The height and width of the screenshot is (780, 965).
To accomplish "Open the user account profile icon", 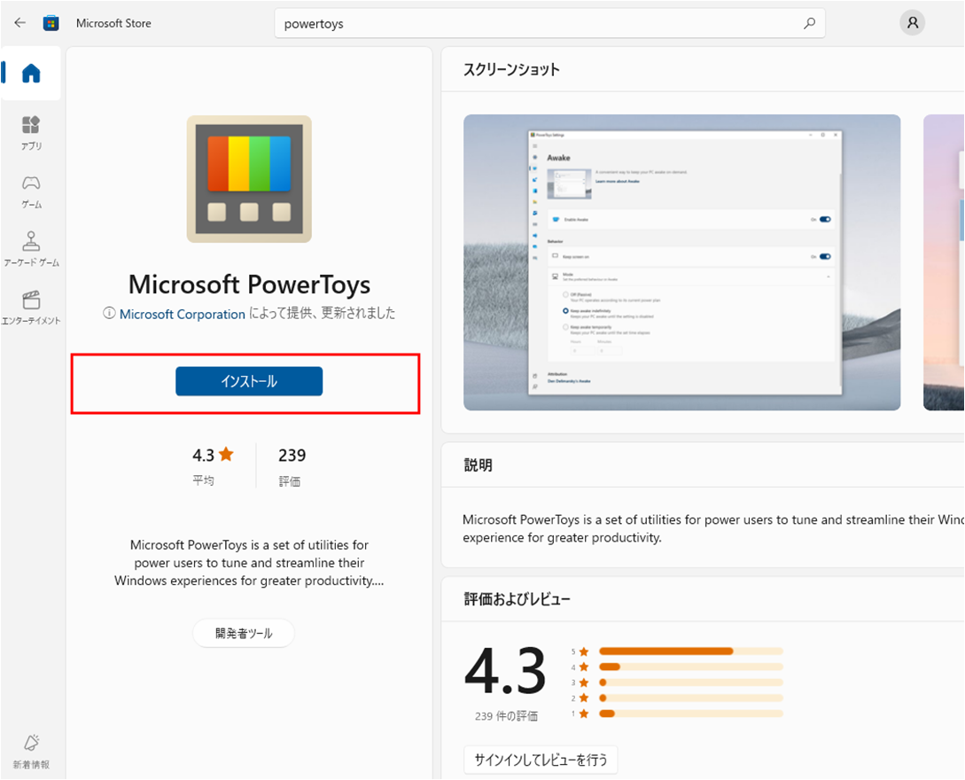I will pyautogui.click(x=912, y=23).
